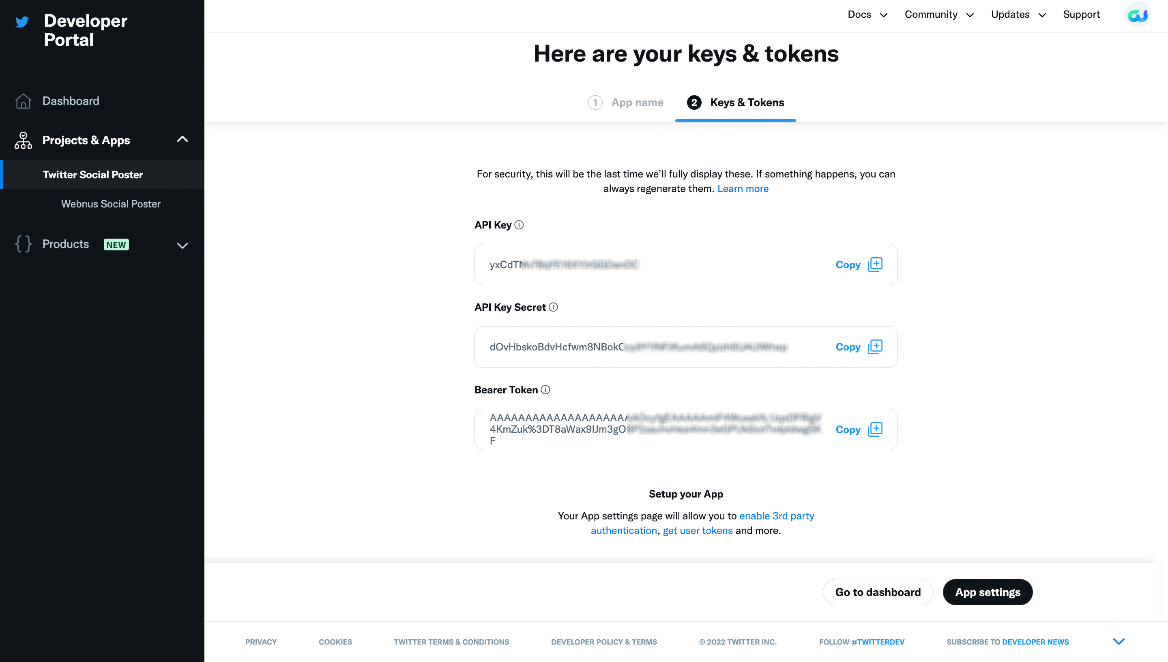The width and height of the screenshot is (1168, 662).
Task: Switch to the App name step tab
Action: [x=626, y=103]
